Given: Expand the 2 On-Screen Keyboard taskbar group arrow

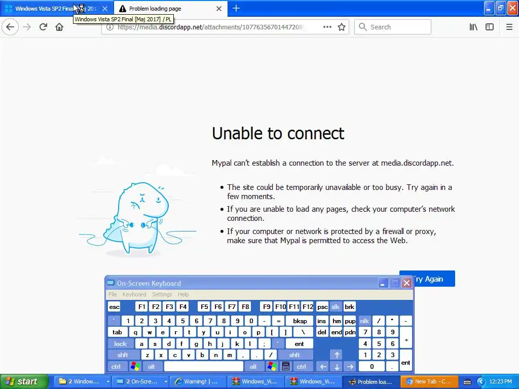Looking at the screenshot, I should pos(166,382).
